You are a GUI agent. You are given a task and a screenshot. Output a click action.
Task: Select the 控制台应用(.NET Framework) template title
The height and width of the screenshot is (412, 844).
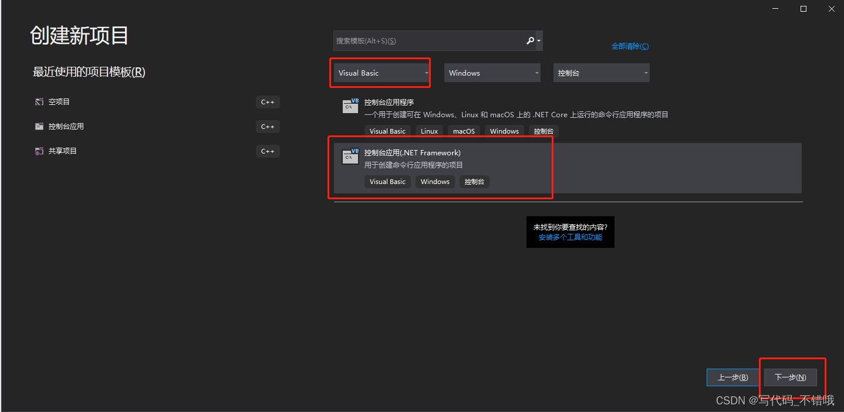[x=413, y=153]
